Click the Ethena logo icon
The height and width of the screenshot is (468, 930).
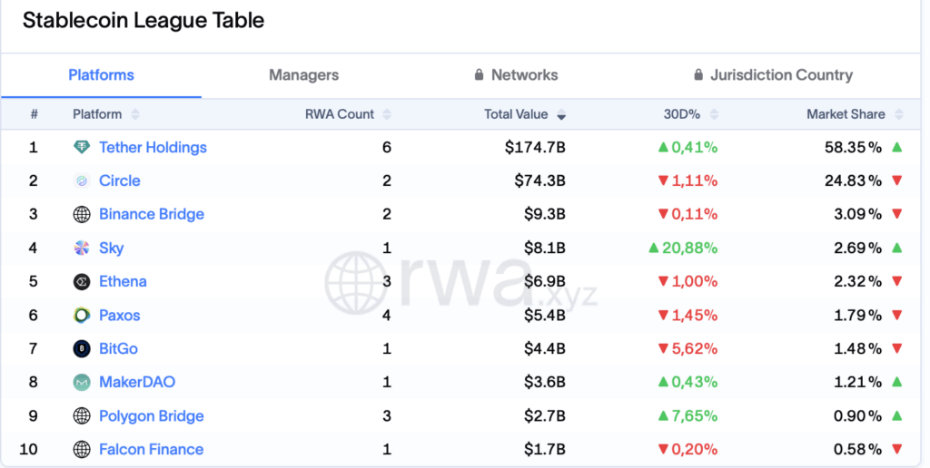coord(82,281)
